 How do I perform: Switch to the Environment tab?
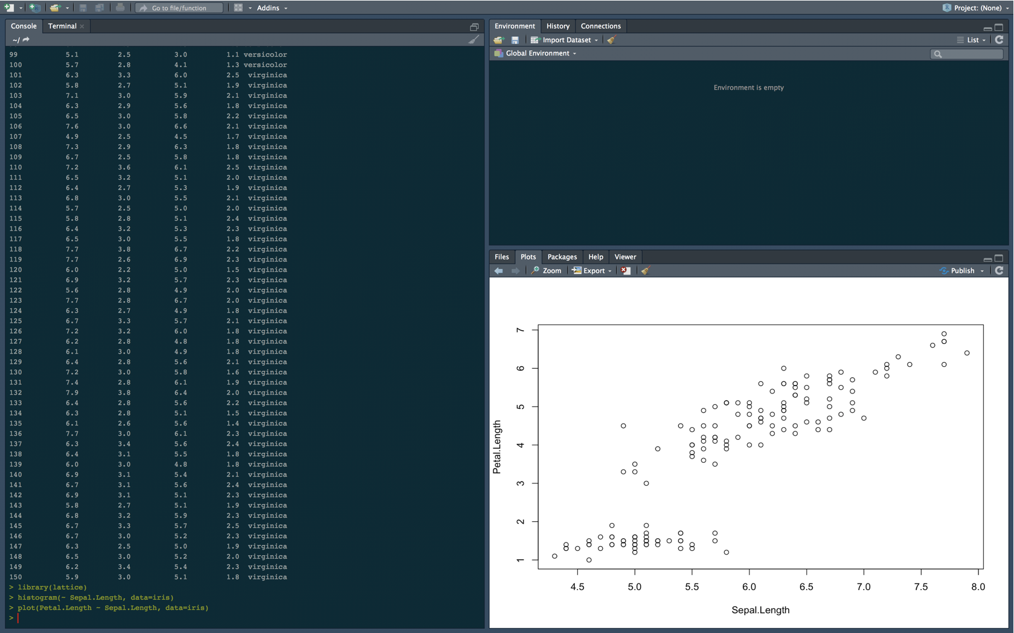(515, 26)
